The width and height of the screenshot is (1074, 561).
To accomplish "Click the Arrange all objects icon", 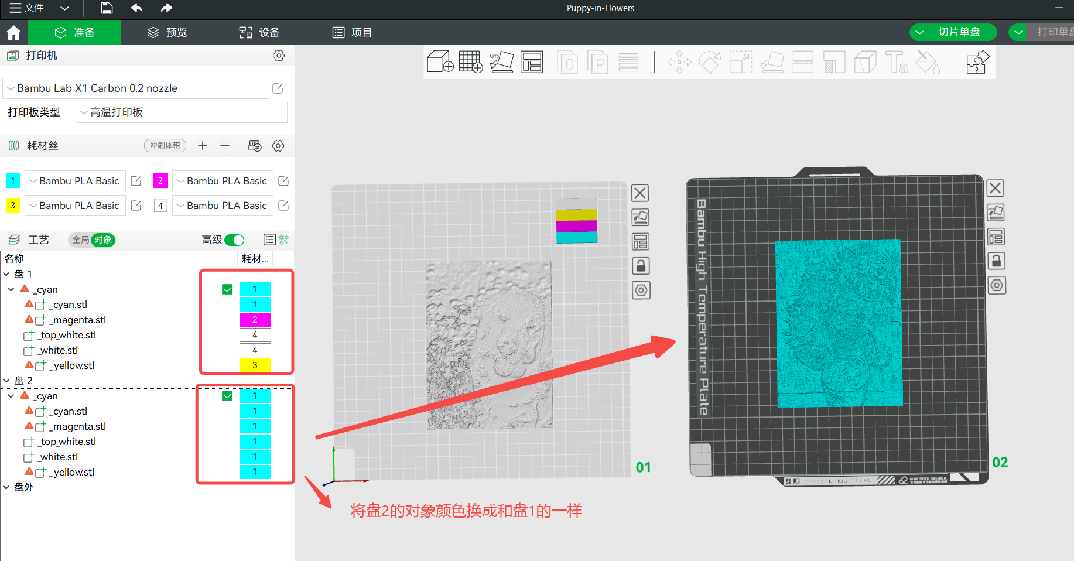I will point(532,61).
